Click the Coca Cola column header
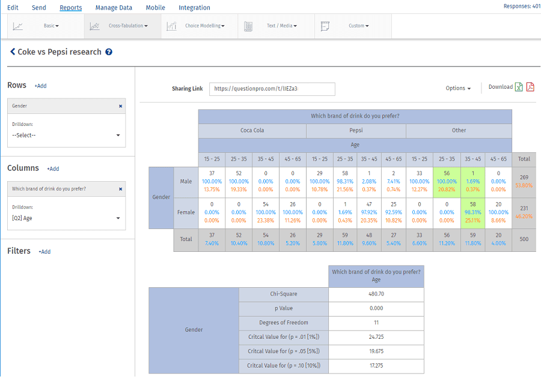The width and height of the screenshot is (541, 379). coord(252,131)
